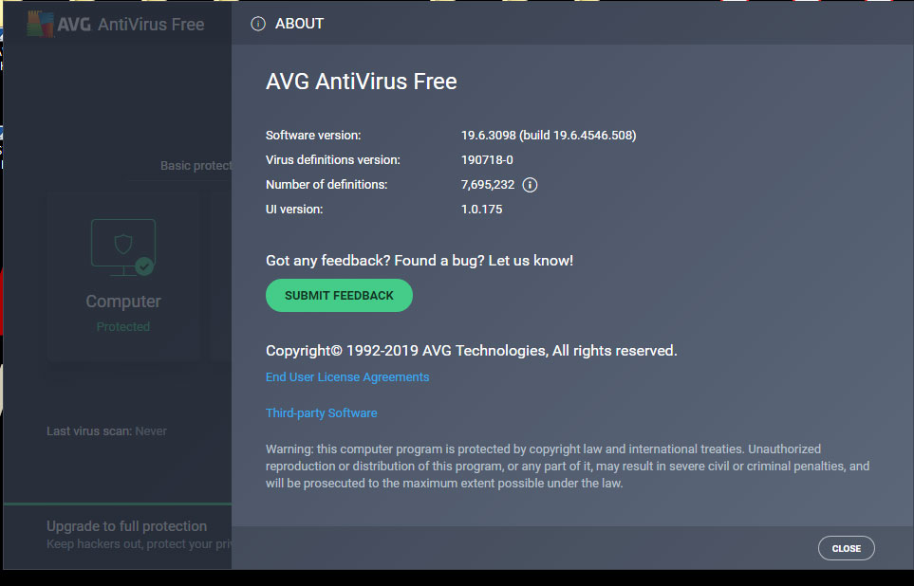The height and width of the screenshot is (586, 914).
Task: Click the 'Last virus scan: Never' status
Action: pos(106,431)
